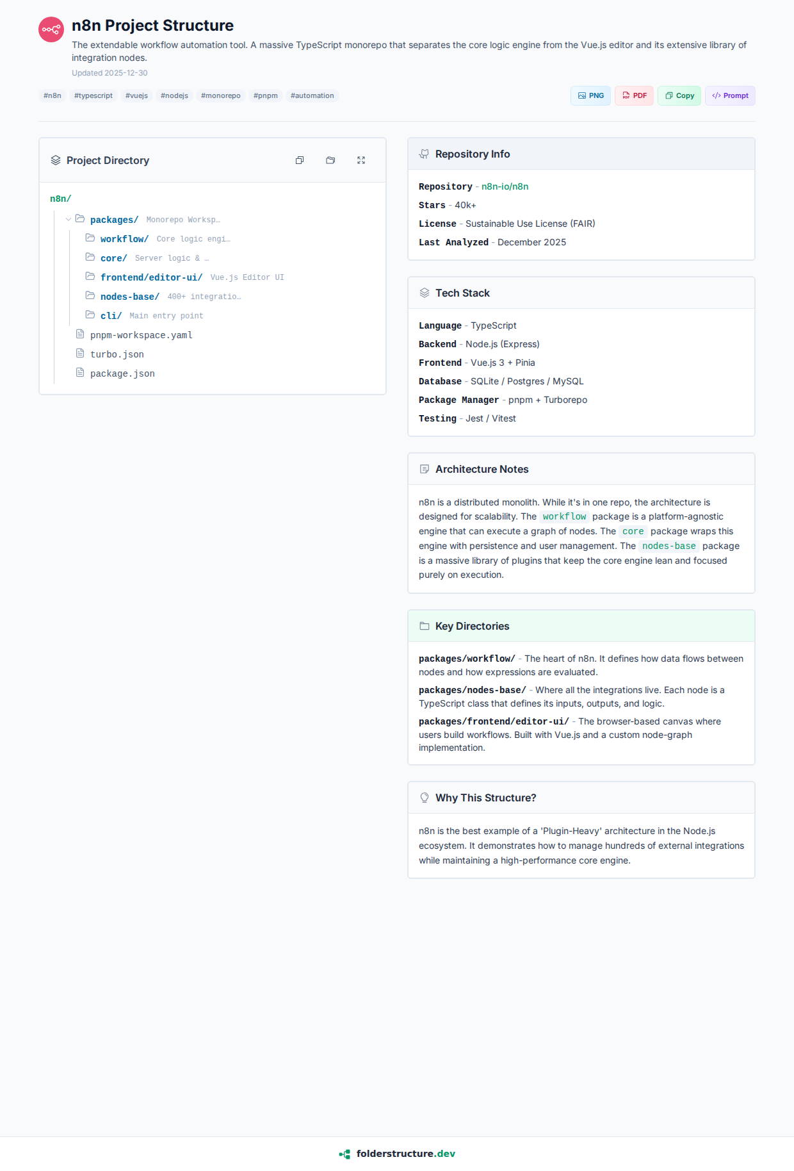Screen dimensions: 794x1171
Task: Click the folderstructure.dev footer logo
Action: [397, 1154]
